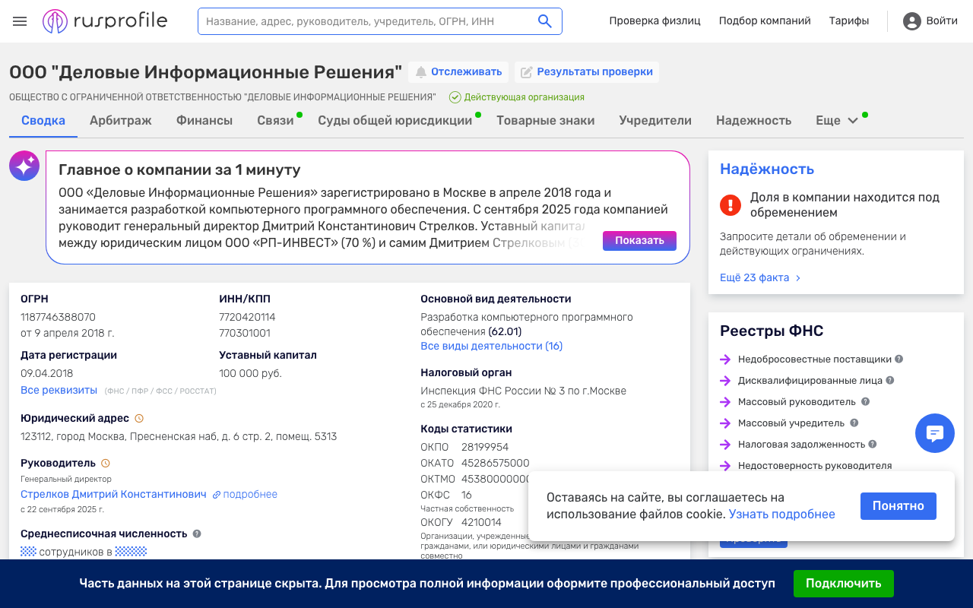This screenshot has height=608, width=973.
Task: Click the Результаты проверки button
Action: [x=587, y=72]
